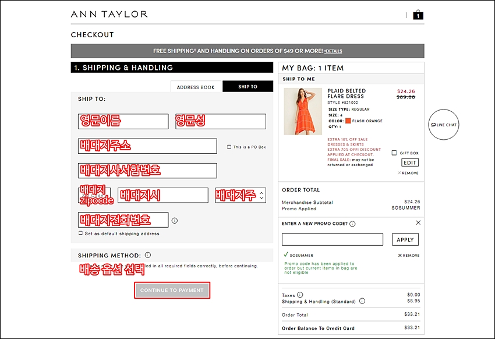Focus the last name field
495x339 pixels.
[x=221, y=122]
